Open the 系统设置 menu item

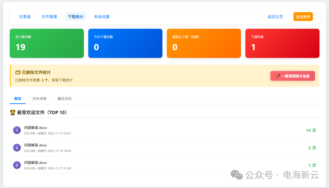[102, 17]
